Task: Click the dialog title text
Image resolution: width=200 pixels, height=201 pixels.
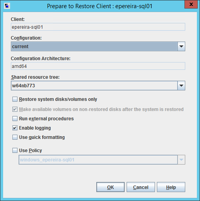Action: pos(99,6)
